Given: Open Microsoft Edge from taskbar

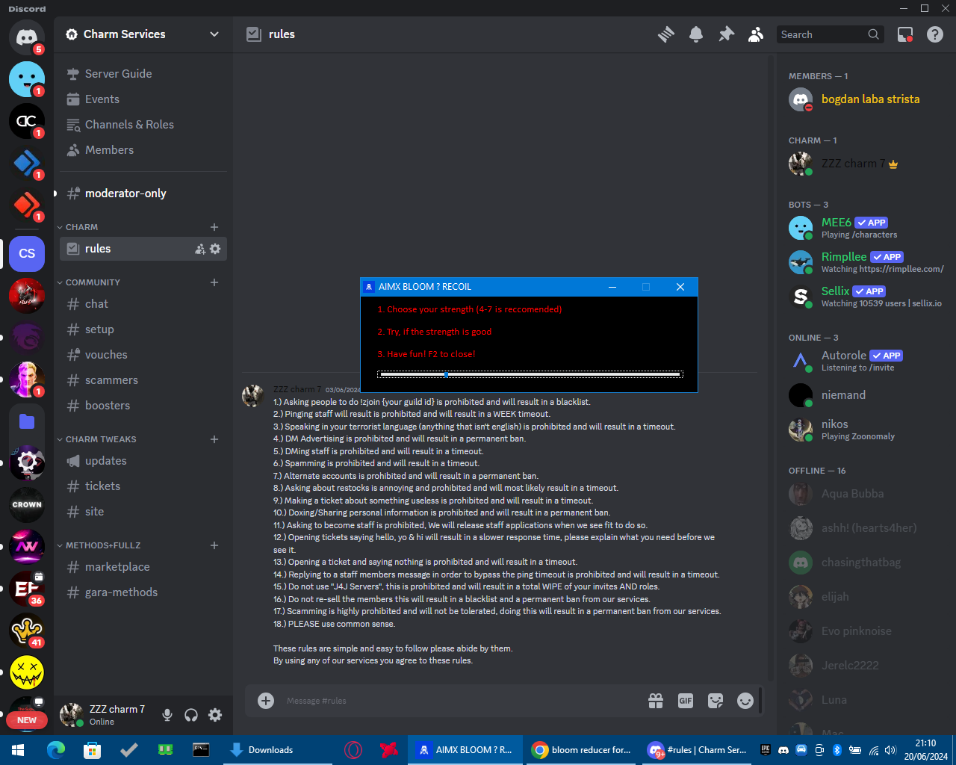Looking at the screenshot, I should [x=56, y=750].
